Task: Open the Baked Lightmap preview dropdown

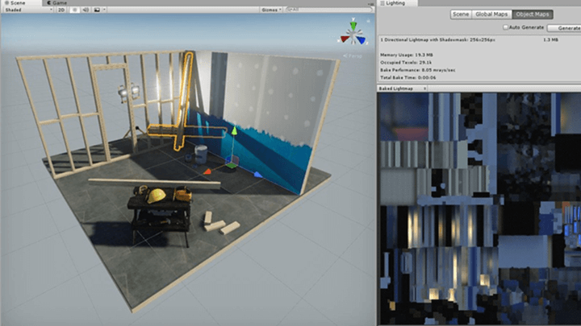Action: (403, 89)
